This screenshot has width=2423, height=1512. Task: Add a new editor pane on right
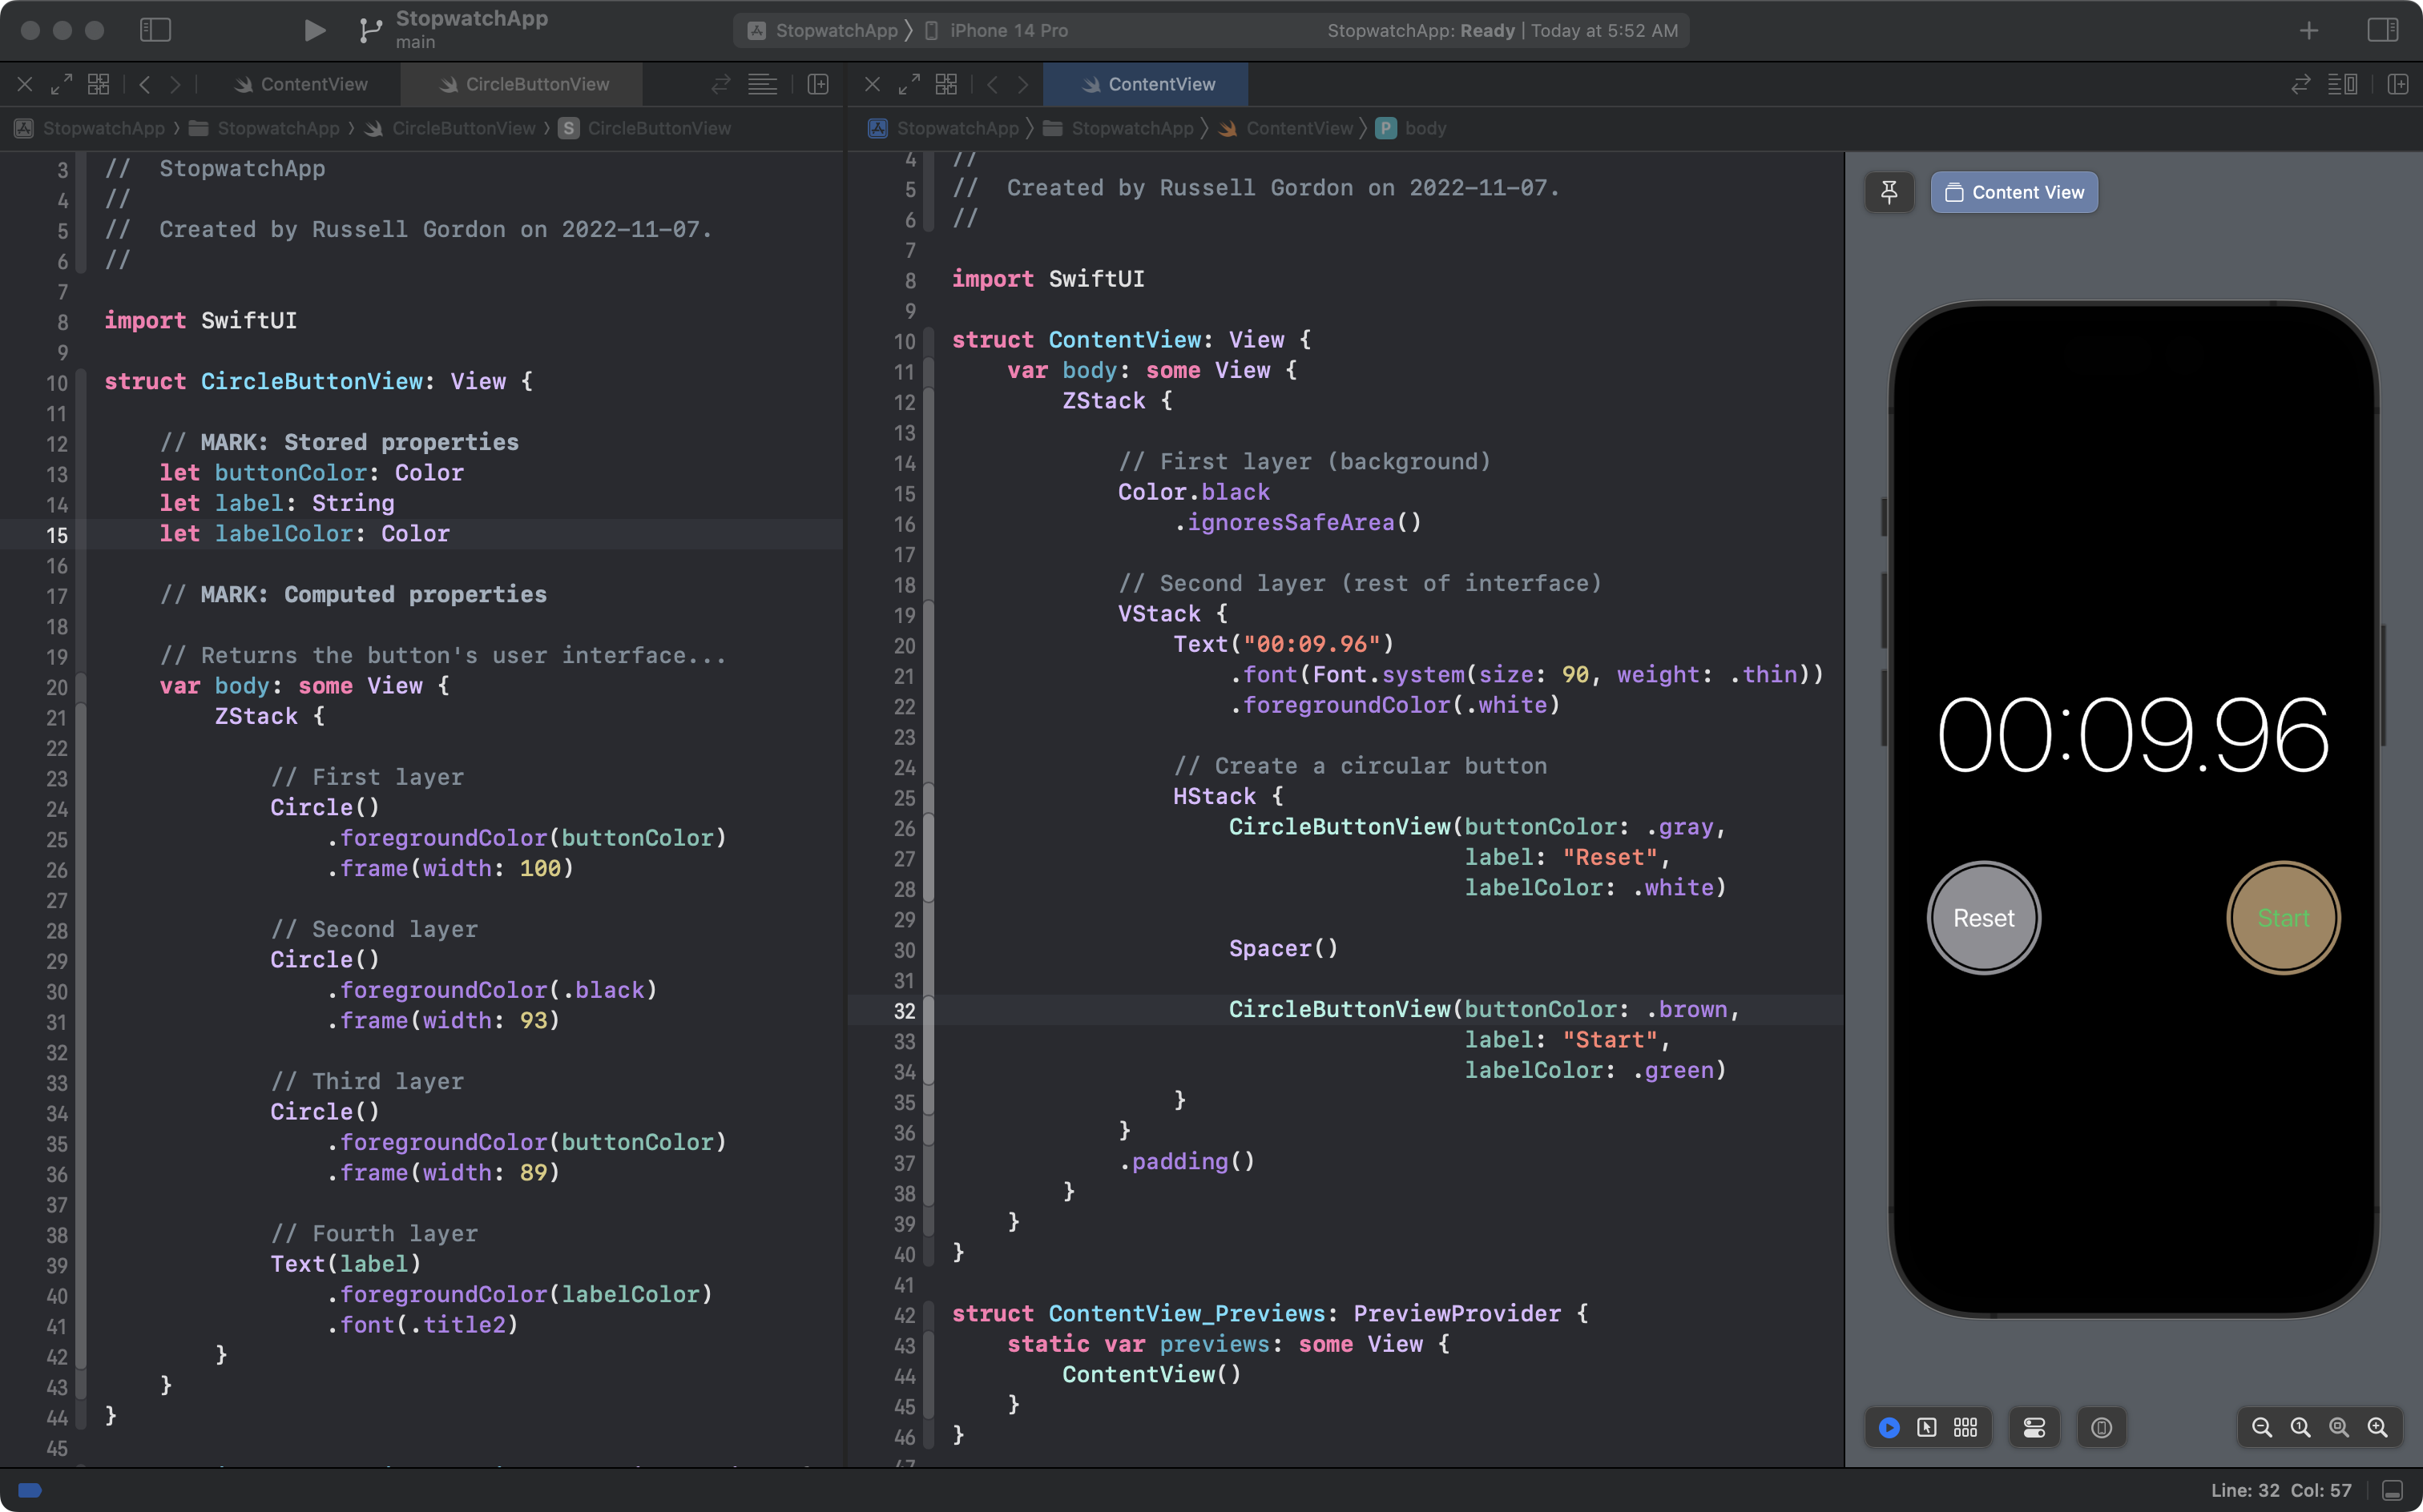(x=2398, y=84)
